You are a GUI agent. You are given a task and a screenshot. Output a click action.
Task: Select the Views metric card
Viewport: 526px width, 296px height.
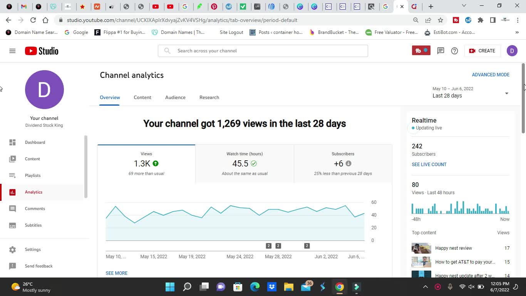[146, 164]
